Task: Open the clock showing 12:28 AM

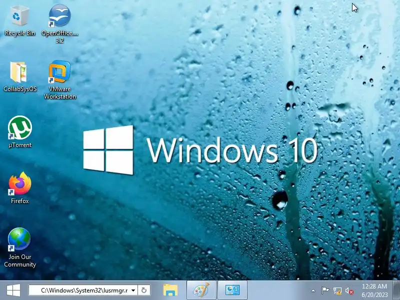Action: pyautogui.click(x=374, y=290)
